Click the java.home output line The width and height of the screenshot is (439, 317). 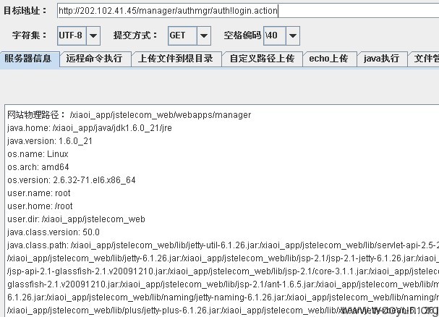tap(90, 128)
